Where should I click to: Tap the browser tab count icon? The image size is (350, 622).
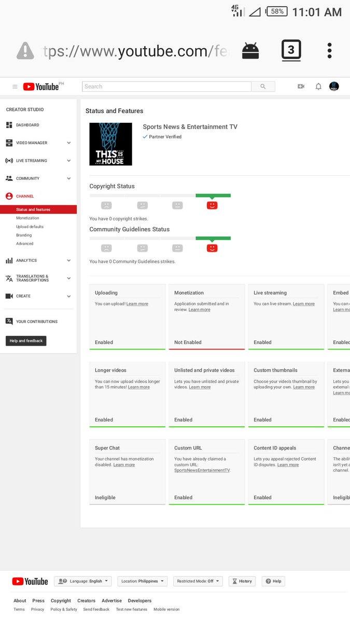pos(291,50)
